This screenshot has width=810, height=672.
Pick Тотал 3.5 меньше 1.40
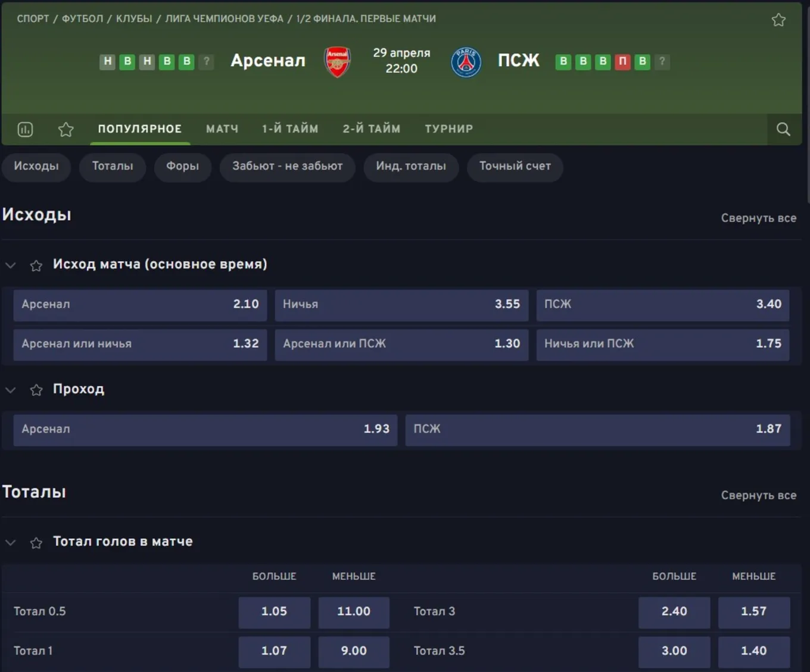point(754,652)
